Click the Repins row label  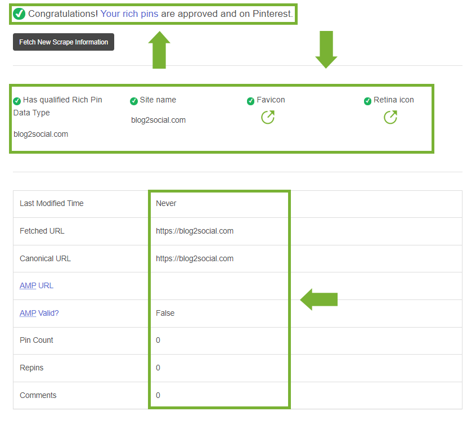(32, 368)
